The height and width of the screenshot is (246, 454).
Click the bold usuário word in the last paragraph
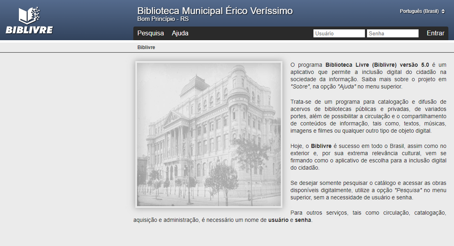point(279,220)
